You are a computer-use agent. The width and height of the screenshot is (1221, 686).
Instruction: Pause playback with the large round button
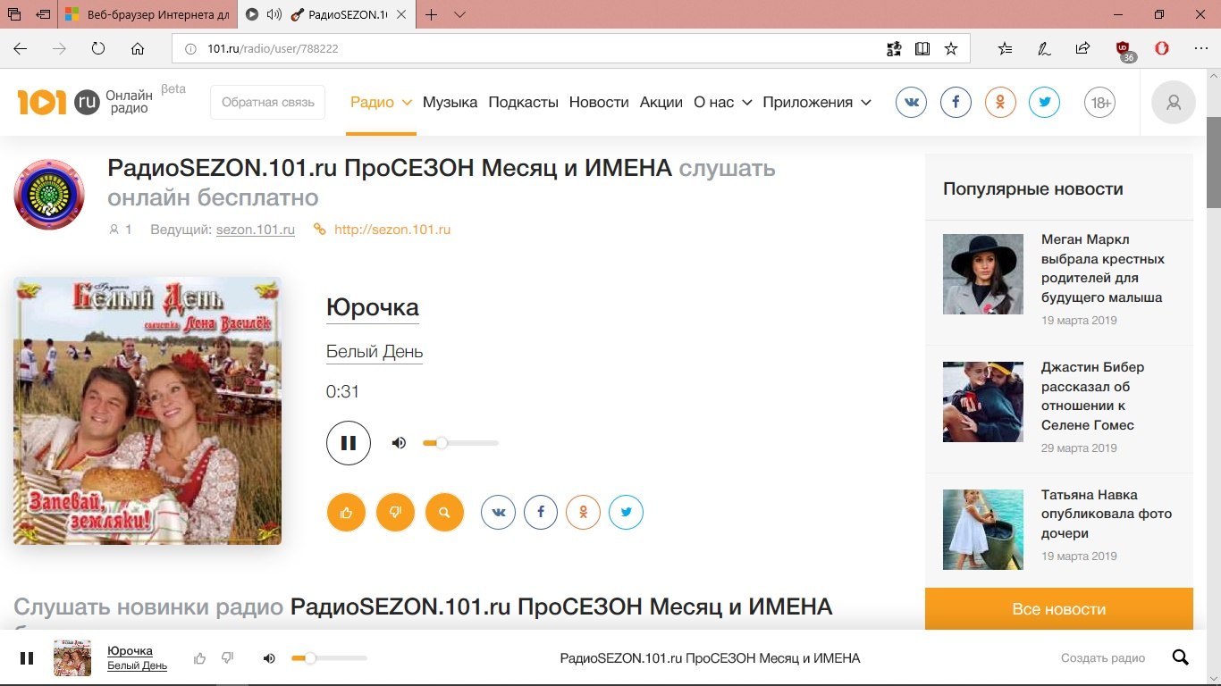pos(349,443)
